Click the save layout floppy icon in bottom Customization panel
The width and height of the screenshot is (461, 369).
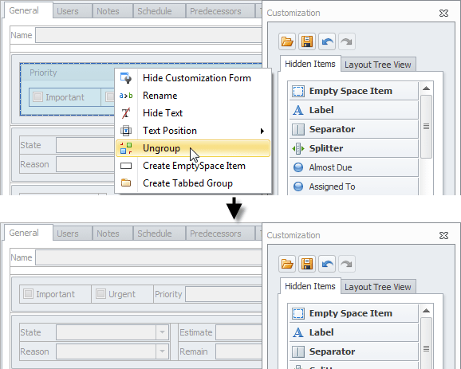click(x=307, y=264)
